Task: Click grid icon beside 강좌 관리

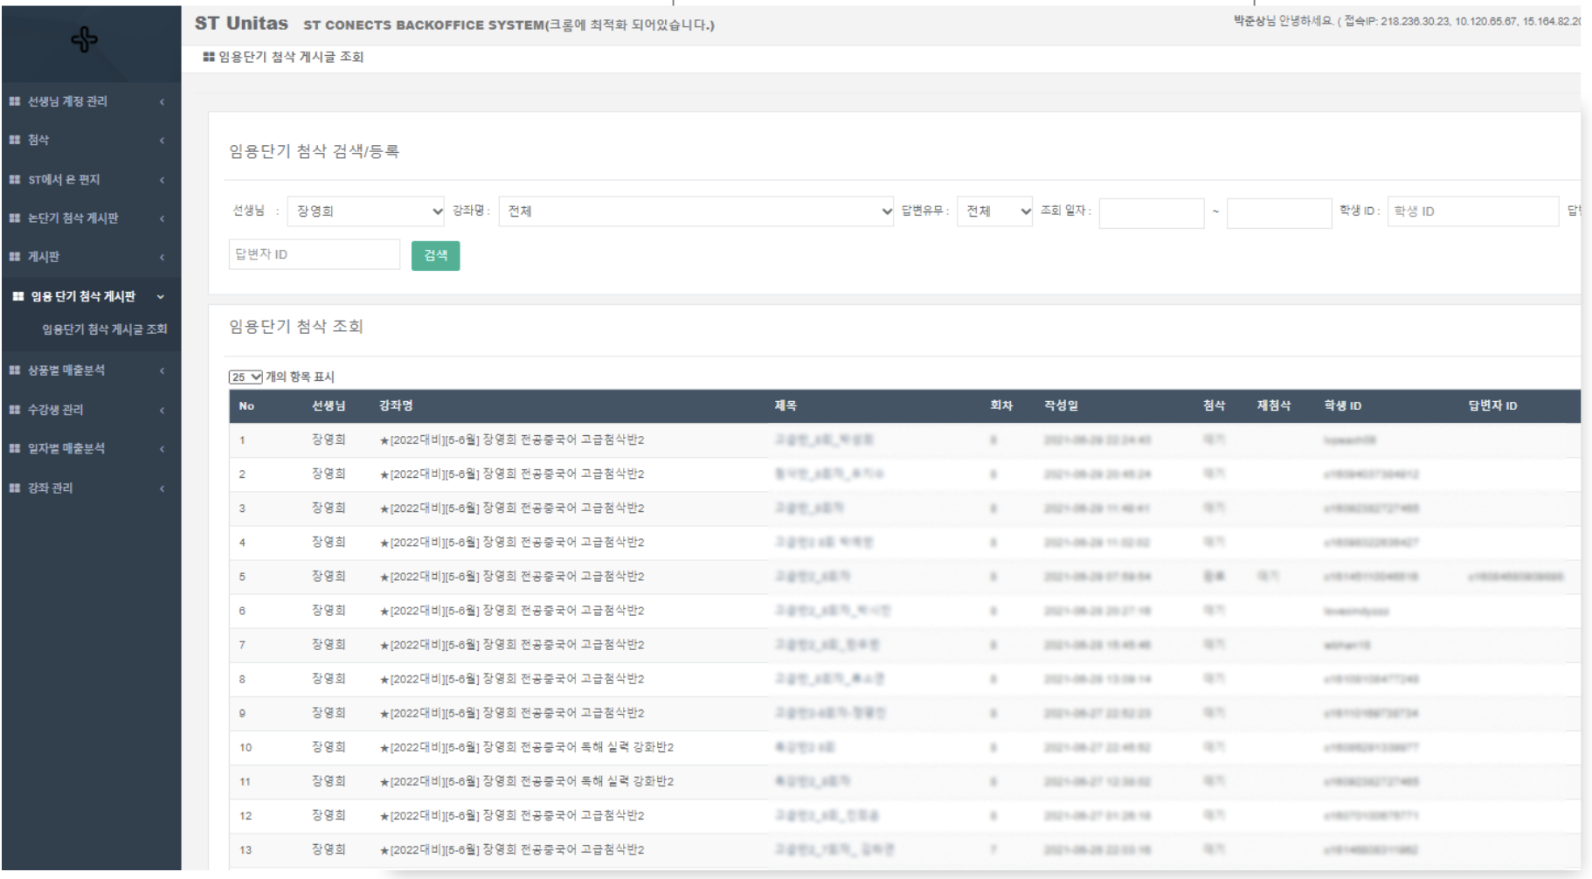Action: [15, 488]
